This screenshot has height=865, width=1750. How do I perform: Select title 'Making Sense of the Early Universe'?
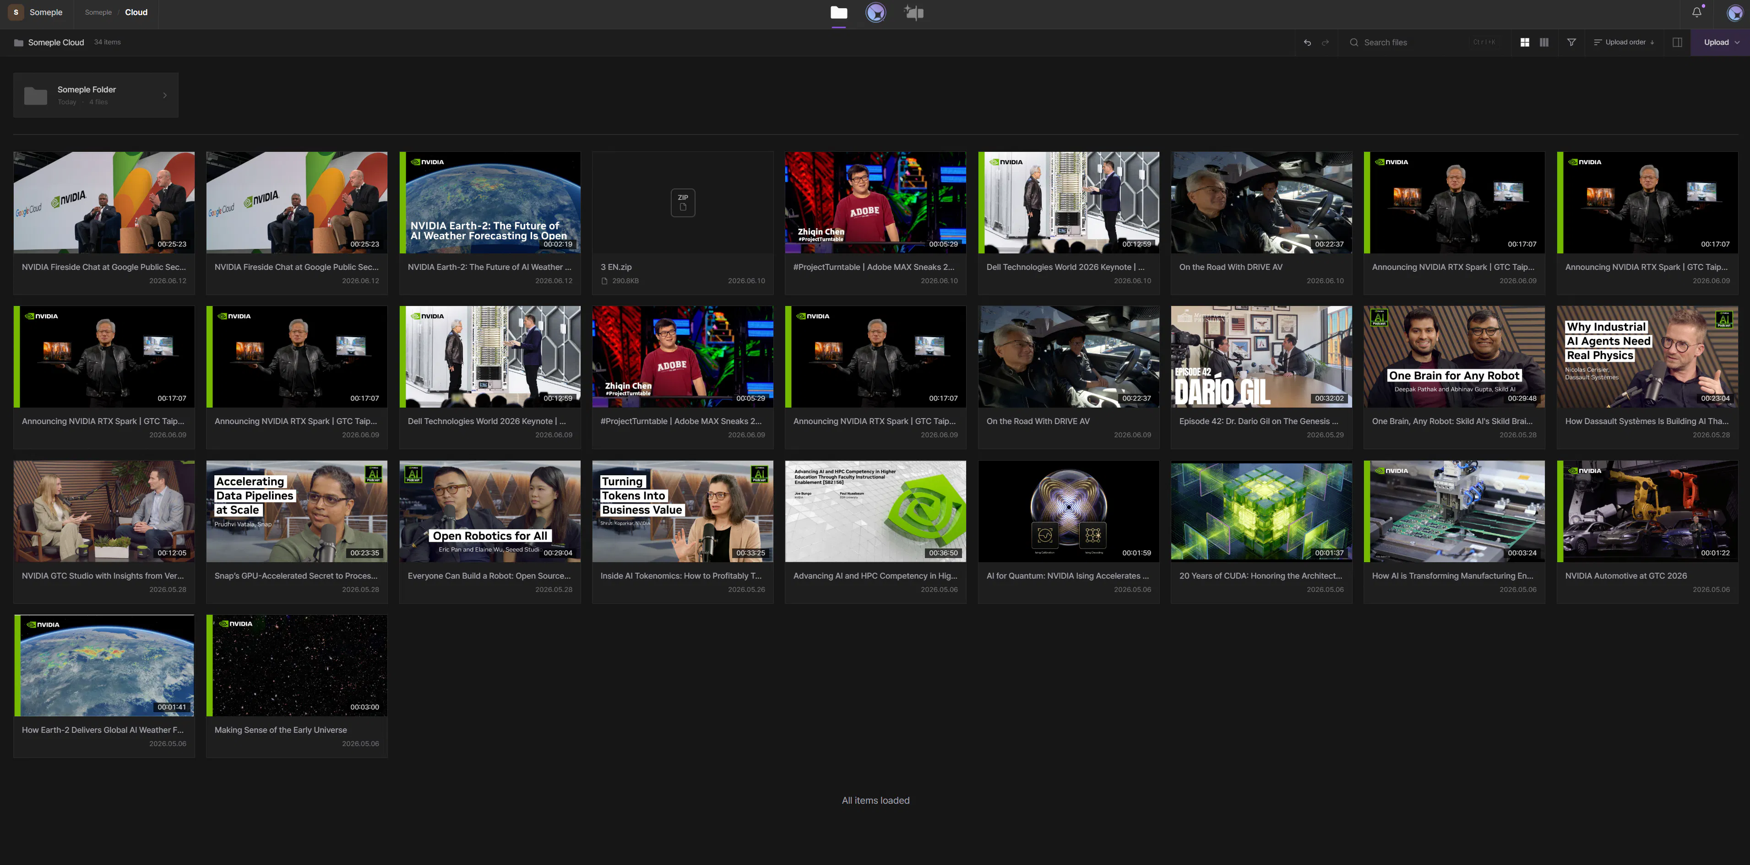(x=281, y=730)
